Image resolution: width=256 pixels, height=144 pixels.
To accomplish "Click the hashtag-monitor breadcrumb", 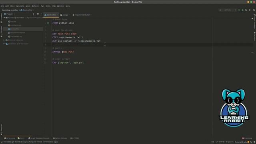I will 10,10.
